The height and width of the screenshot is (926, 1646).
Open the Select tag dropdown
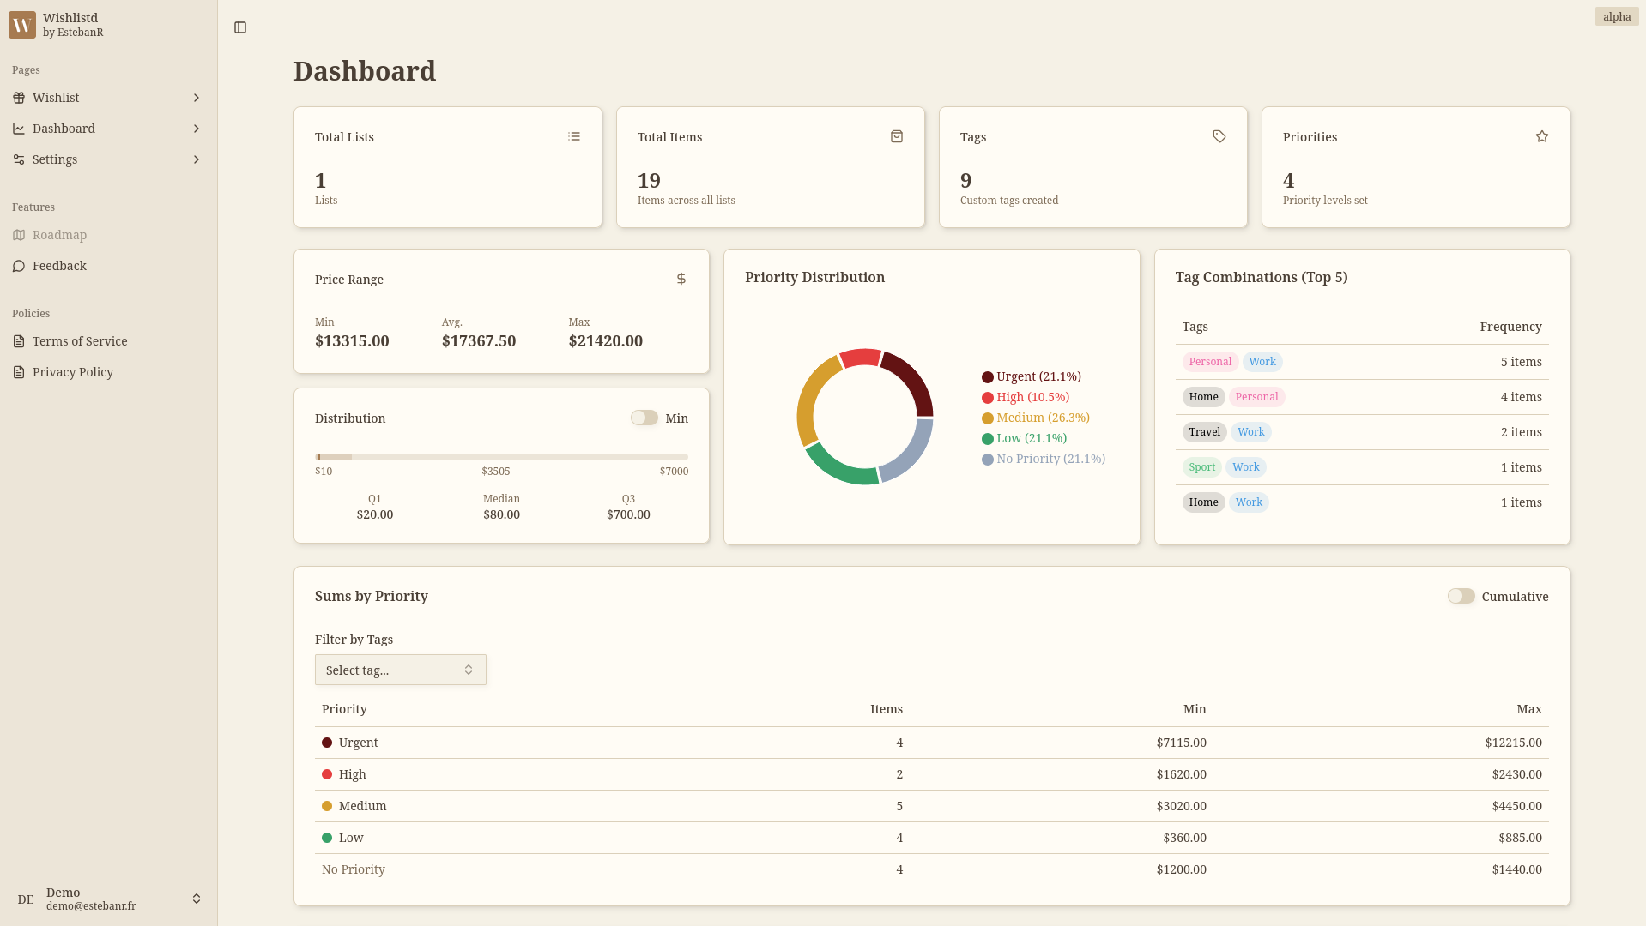(400, 670)
